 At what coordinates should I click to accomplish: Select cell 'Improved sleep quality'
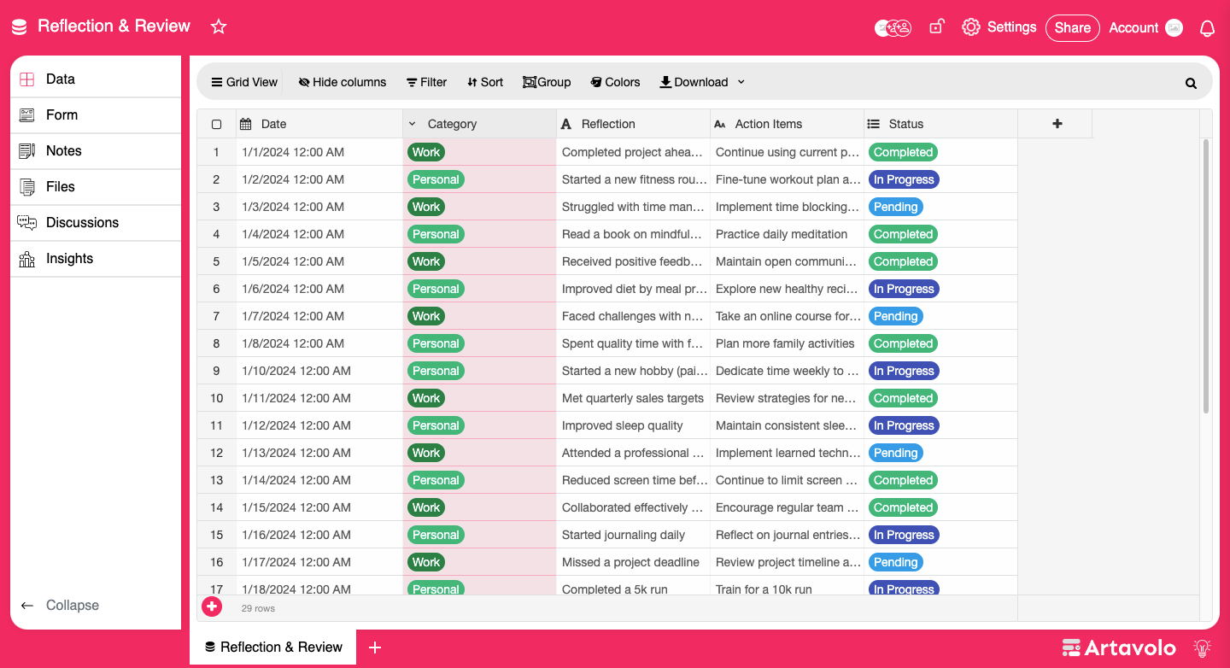[633, 425]
